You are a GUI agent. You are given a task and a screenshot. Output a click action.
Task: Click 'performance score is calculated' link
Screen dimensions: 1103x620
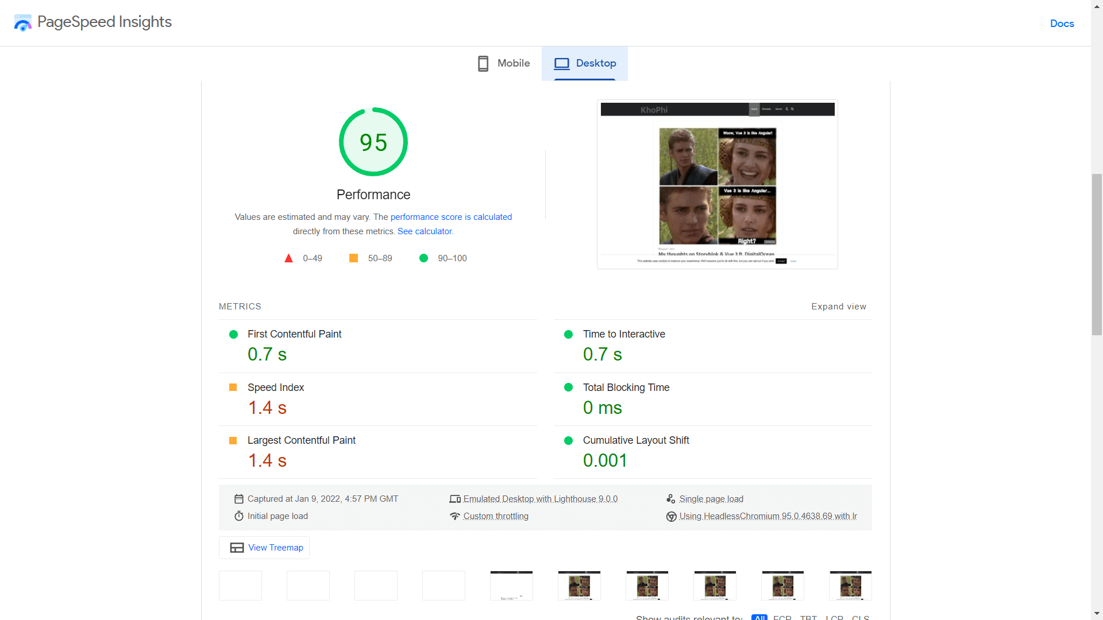click(451, 217)
